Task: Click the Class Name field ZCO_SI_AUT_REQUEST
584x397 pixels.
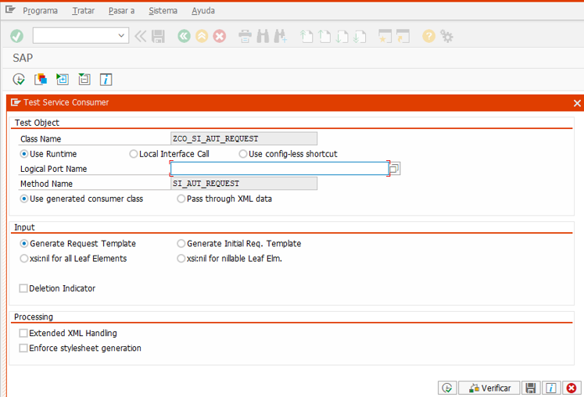Action: pos(244,138)
